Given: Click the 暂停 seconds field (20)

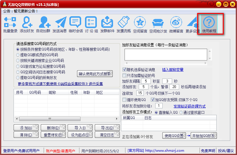Looking at the screenshot, I should click(174, 87).
